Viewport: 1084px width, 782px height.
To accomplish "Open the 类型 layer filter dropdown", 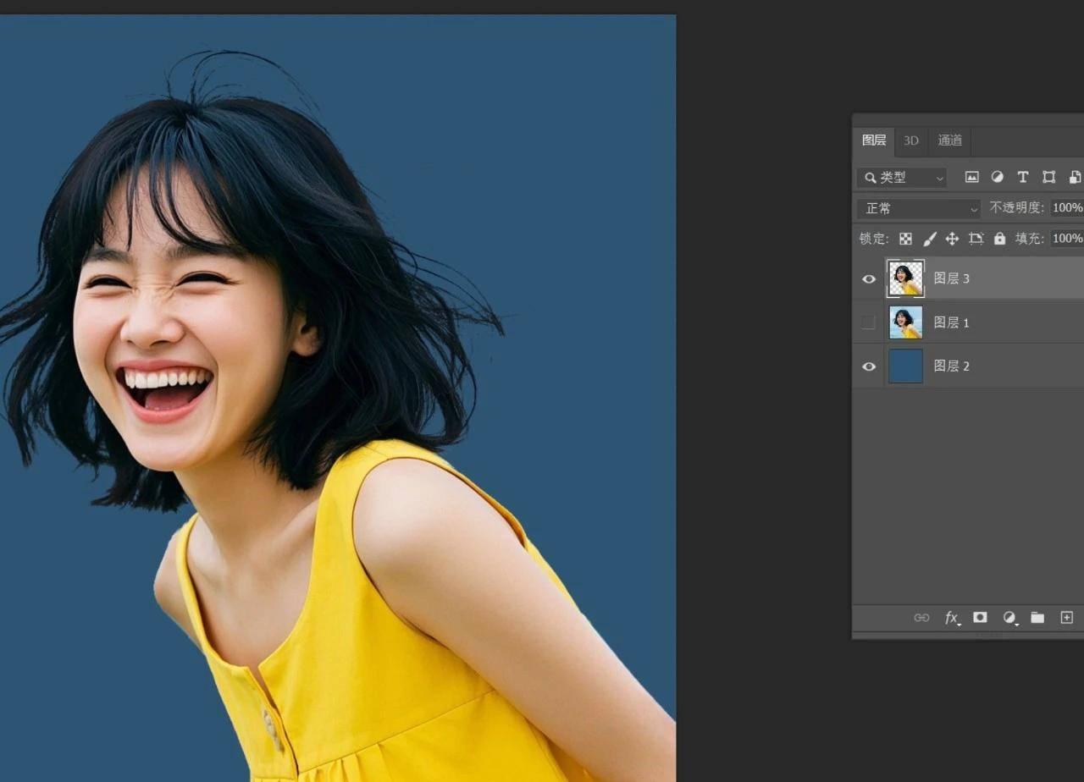I will (x=902, y=178).
